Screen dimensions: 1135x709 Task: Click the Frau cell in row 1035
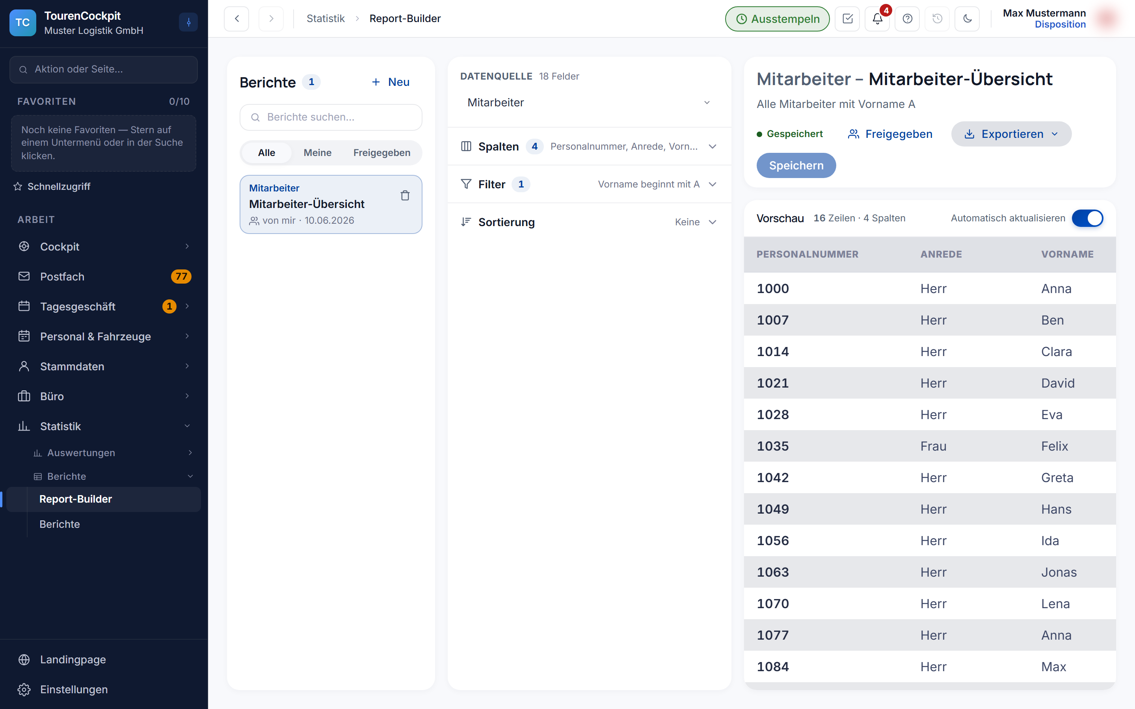(x=933, y=446)
